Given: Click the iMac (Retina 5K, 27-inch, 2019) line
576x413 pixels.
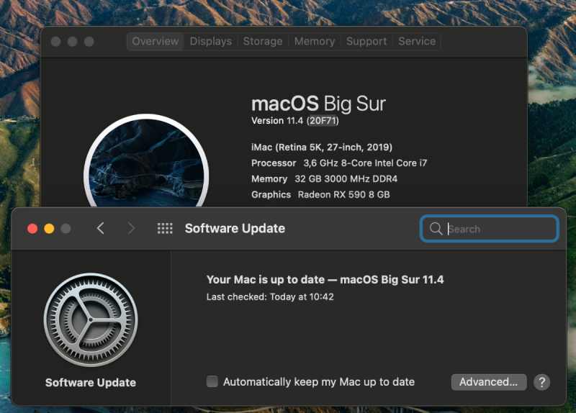Looking at the screenshot, I should pyautogui.click(x=322, y=147).
